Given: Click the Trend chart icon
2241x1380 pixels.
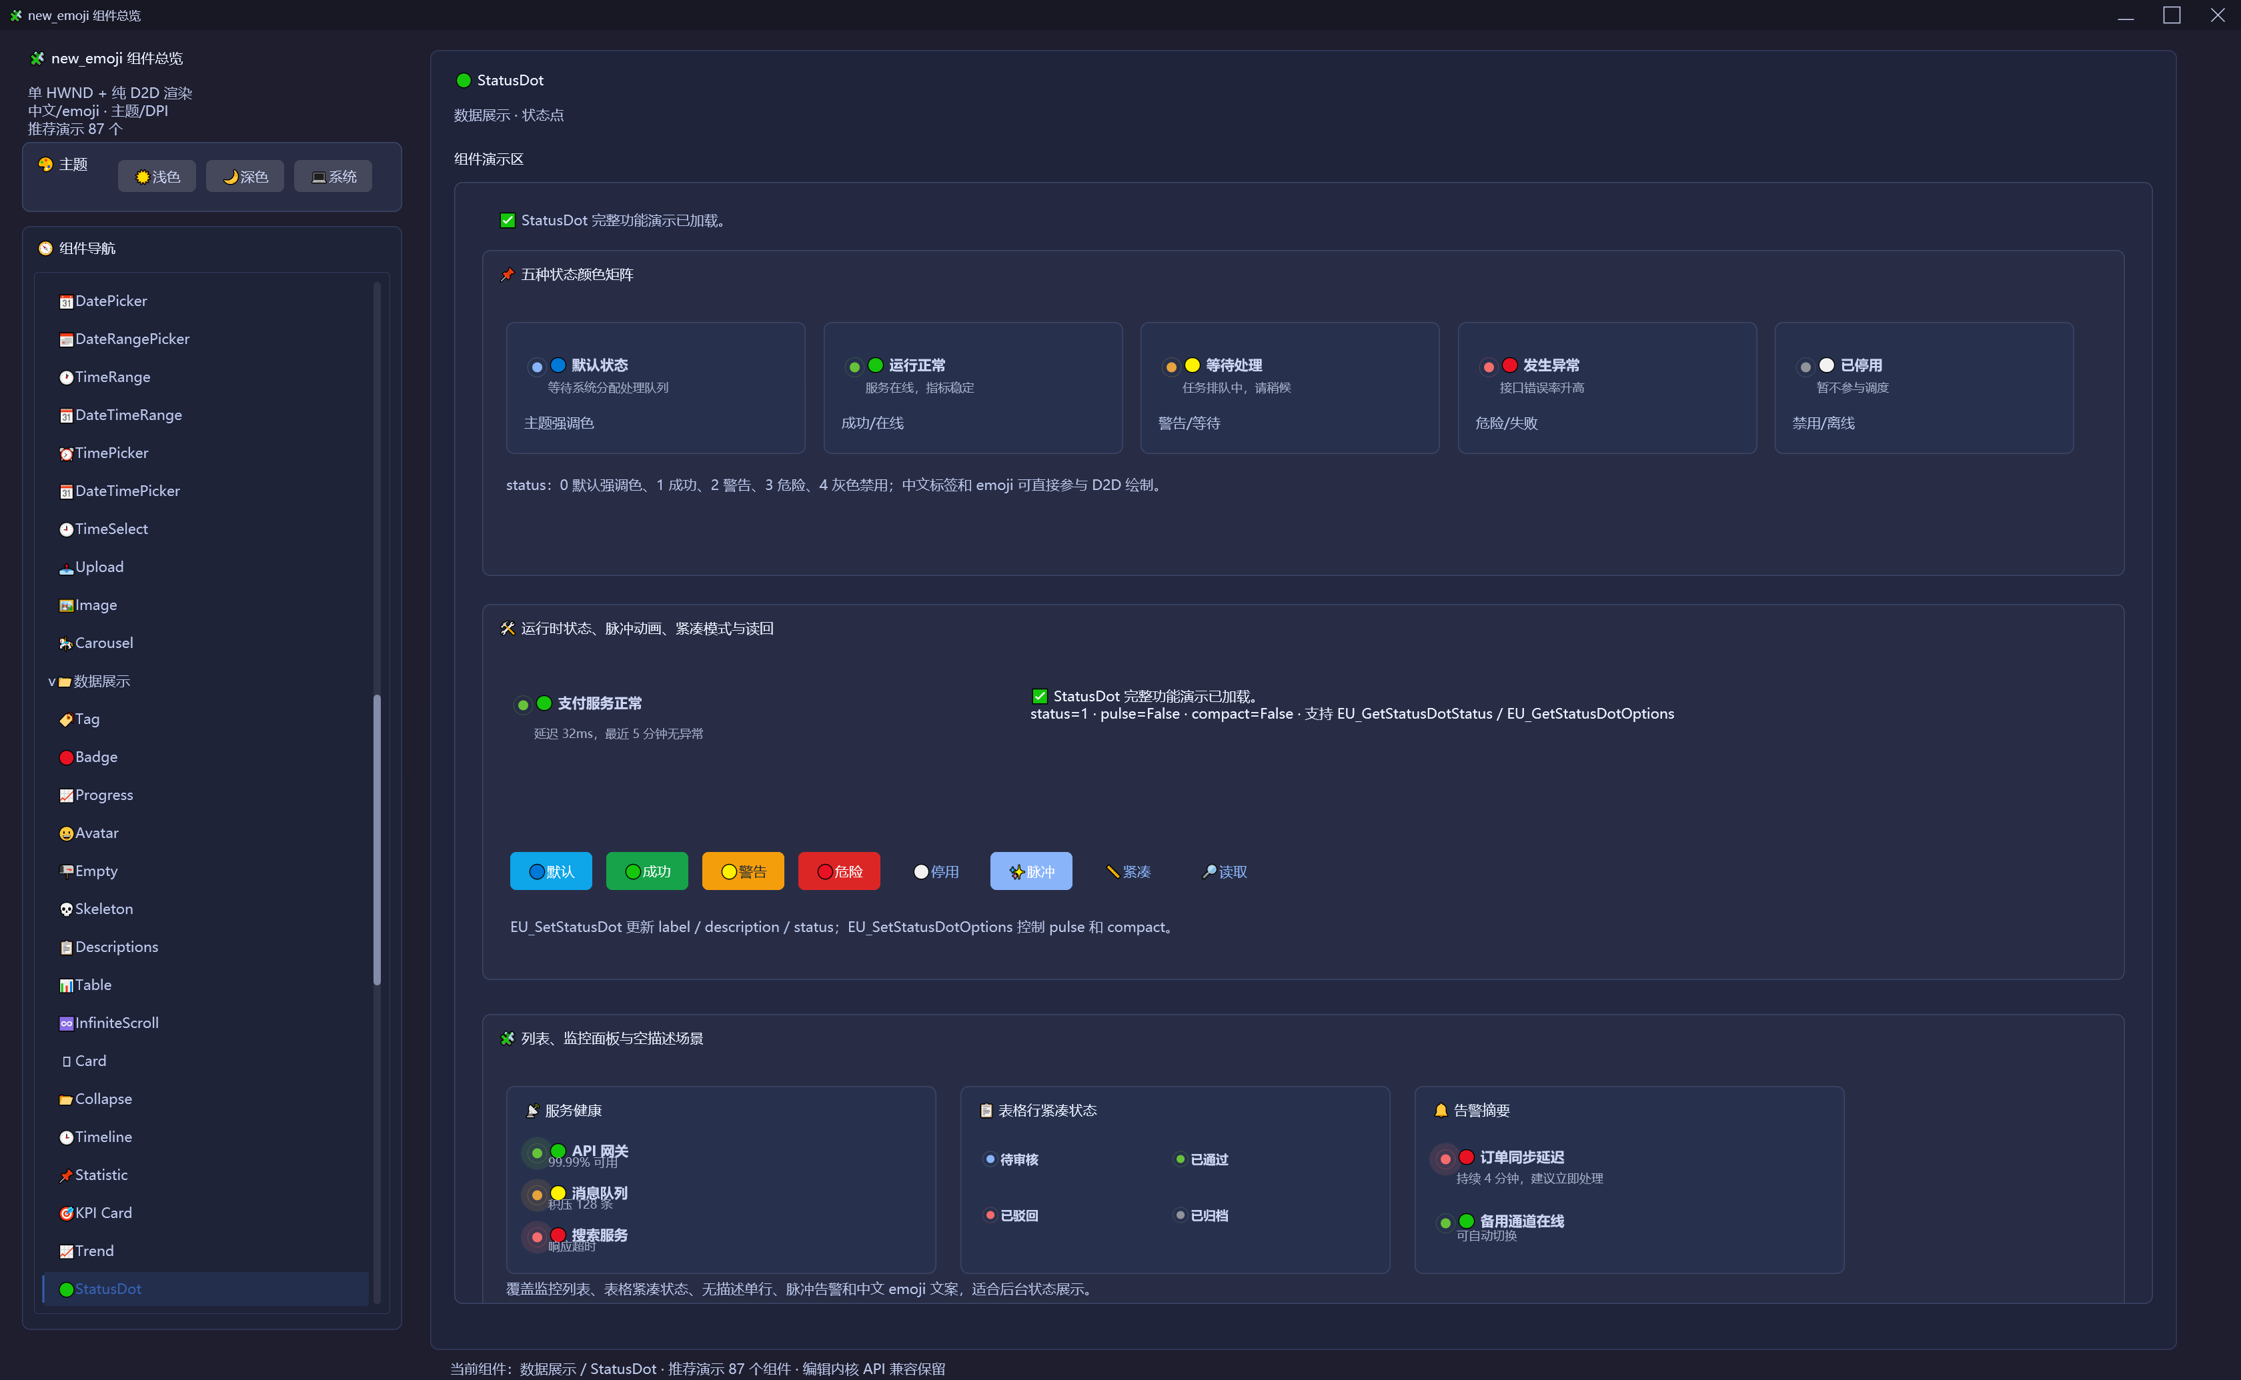Looking at the screenshot, I should point(66,1252).
